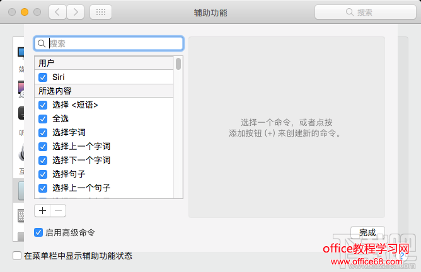This screenshot has width=421, height=272.
Task: Click the magnifier icon in command search
Action: pyautogui.click(x=42, y=43)
